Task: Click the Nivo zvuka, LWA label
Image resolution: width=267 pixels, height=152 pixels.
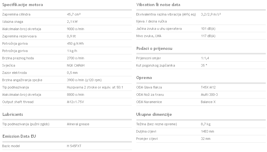Action: tap(149, 36)
